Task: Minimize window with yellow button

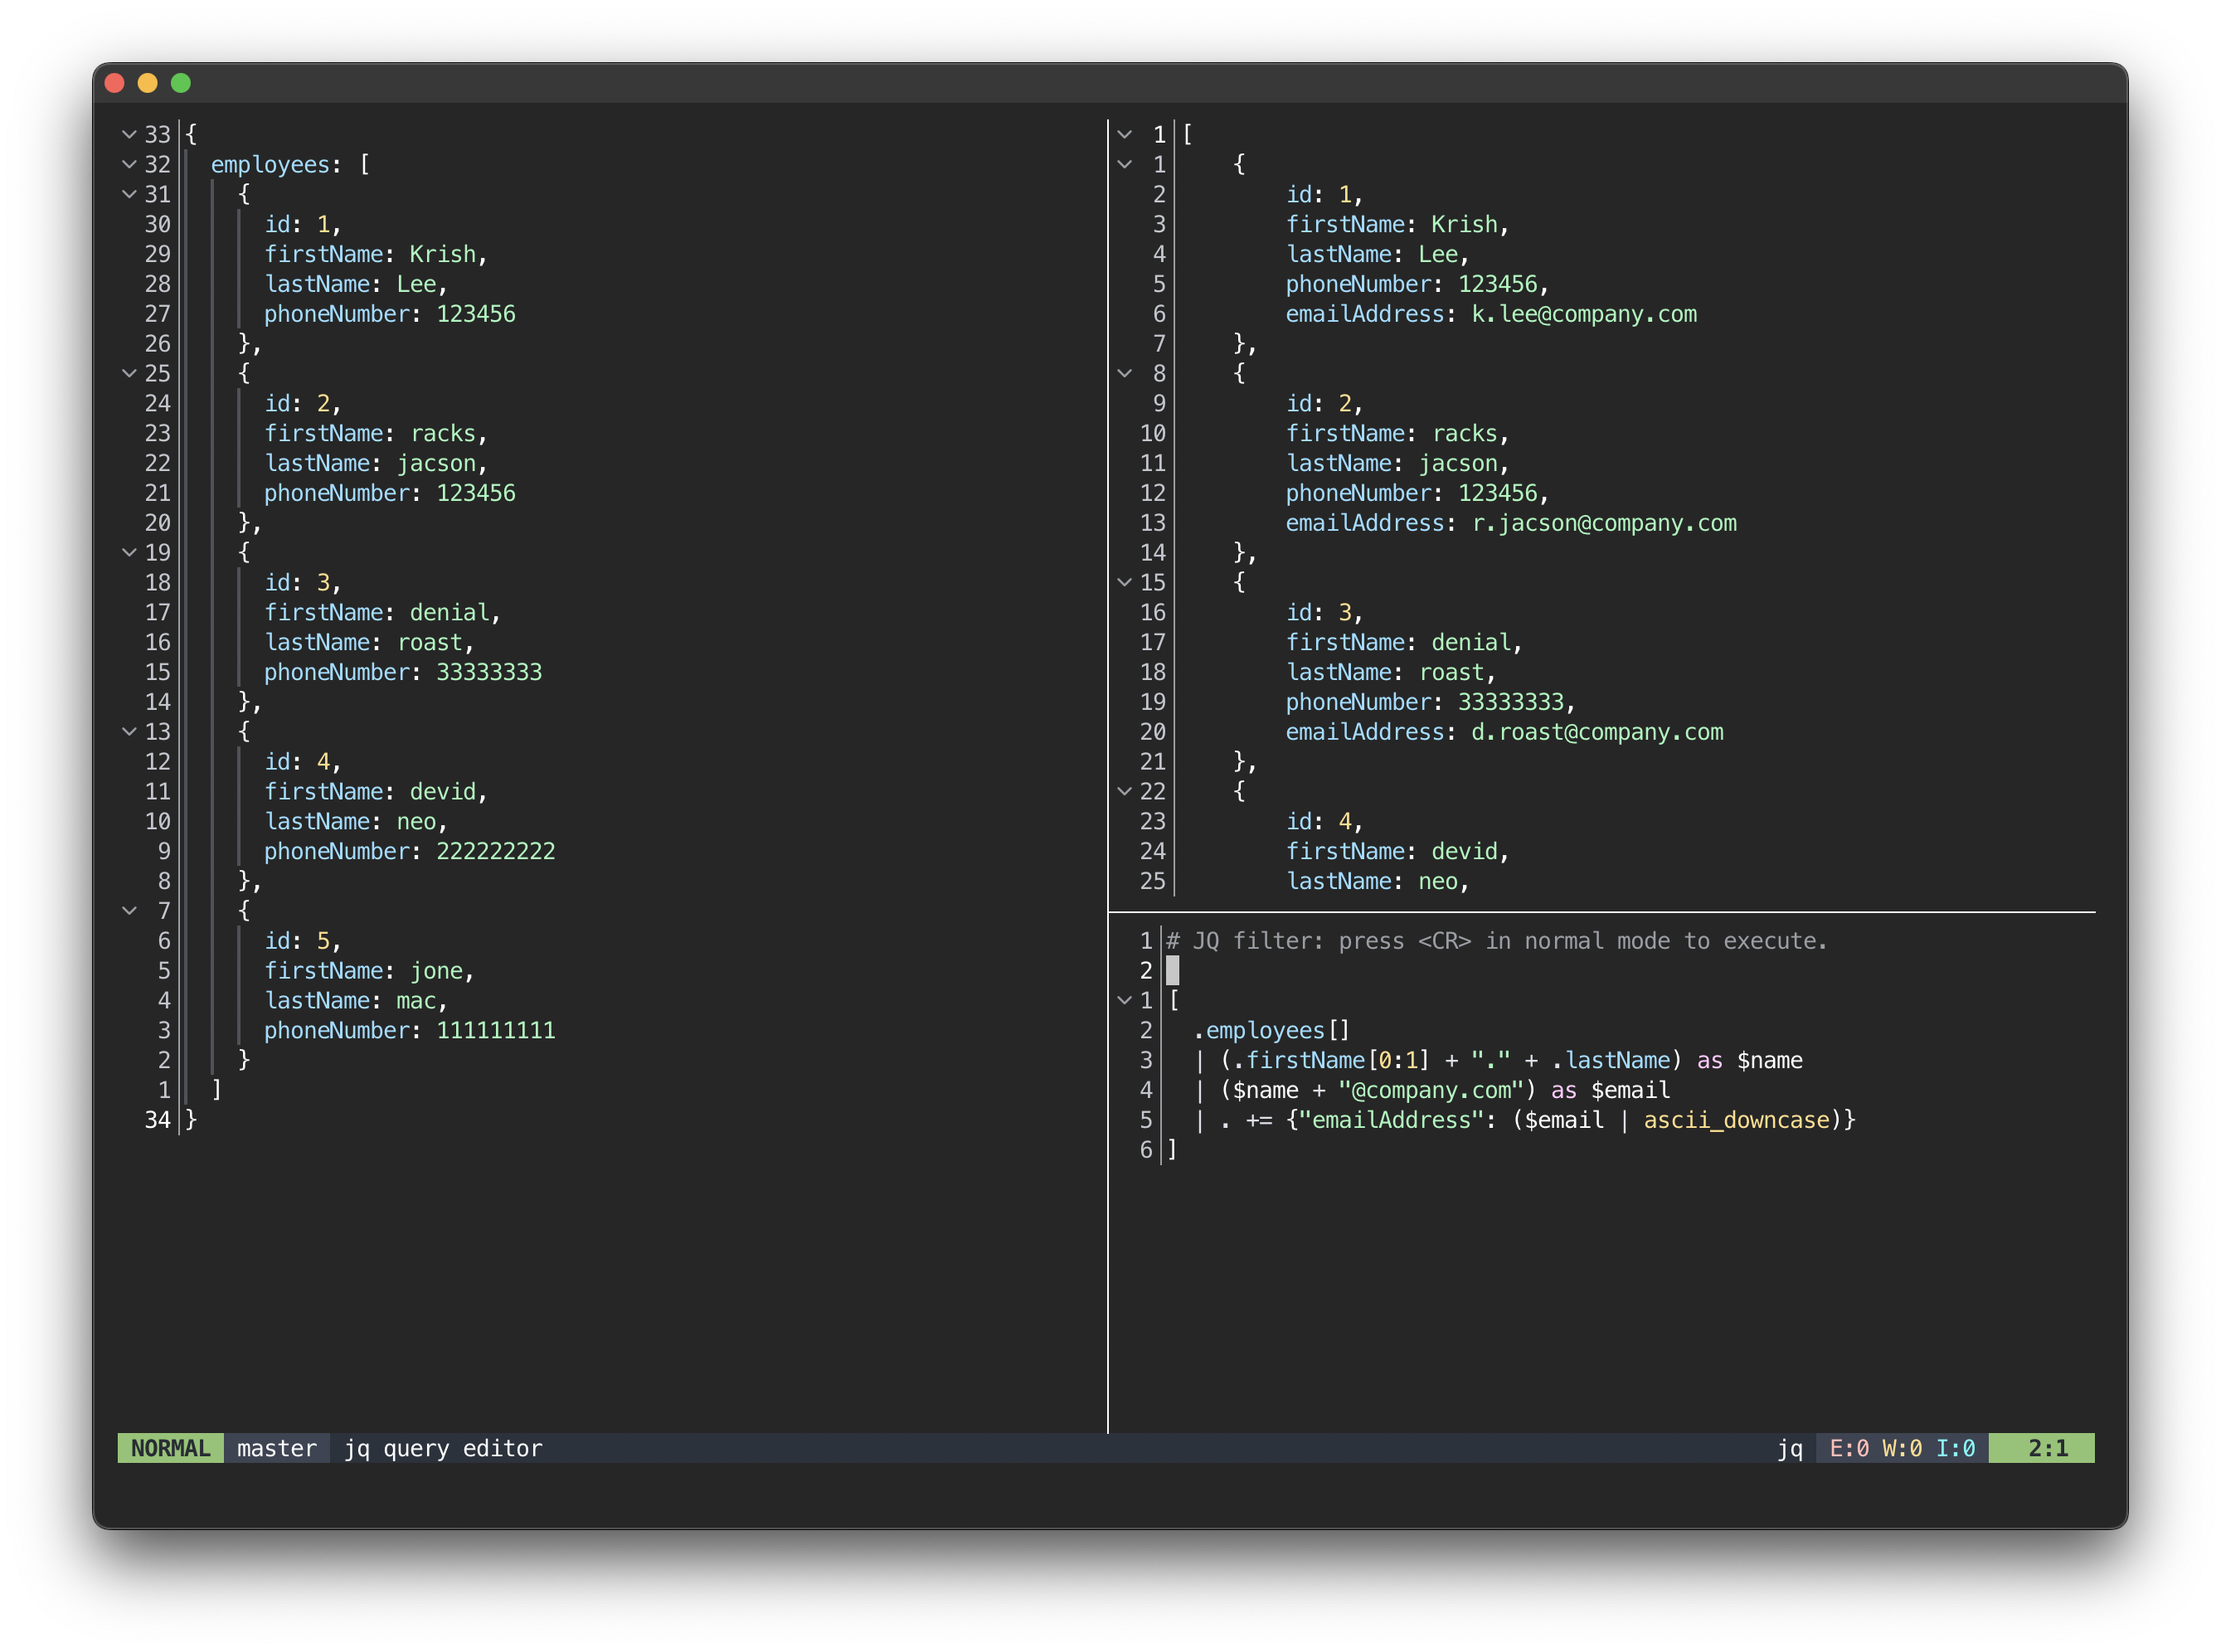Action: [147, 83]
